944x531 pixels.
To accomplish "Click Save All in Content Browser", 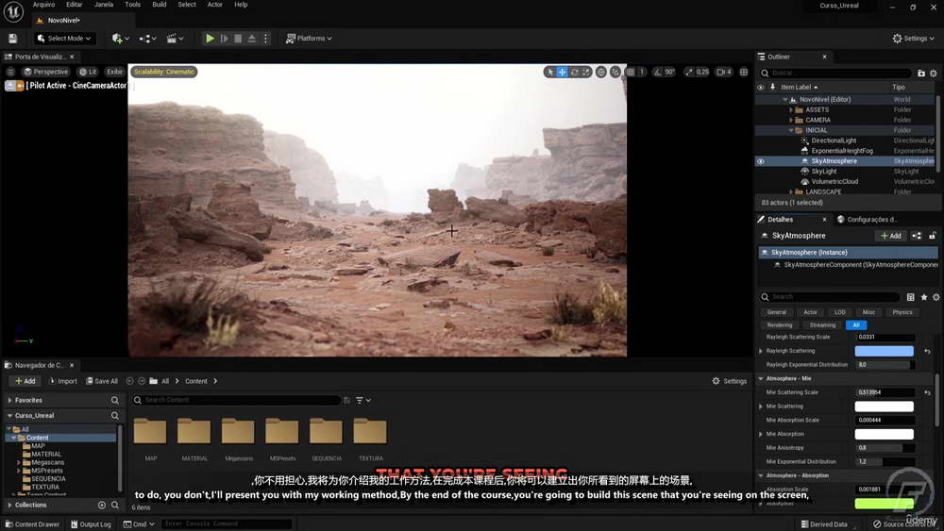I will [102, 381].
